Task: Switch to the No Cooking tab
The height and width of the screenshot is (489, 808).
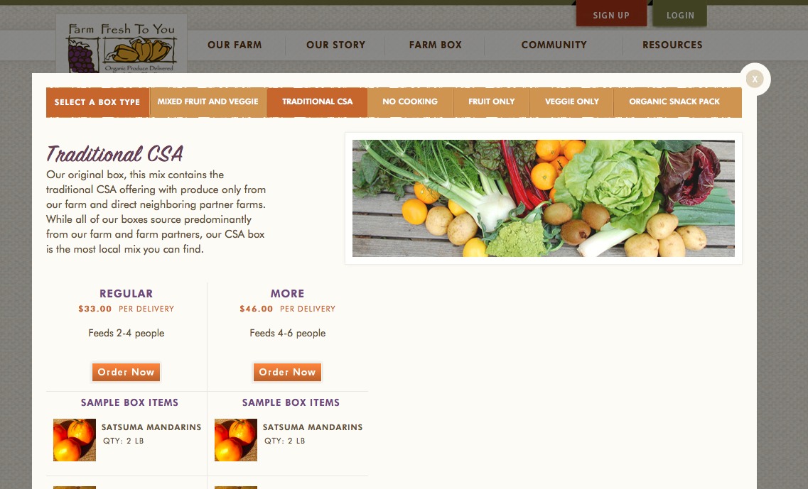Action: [410, 101]
